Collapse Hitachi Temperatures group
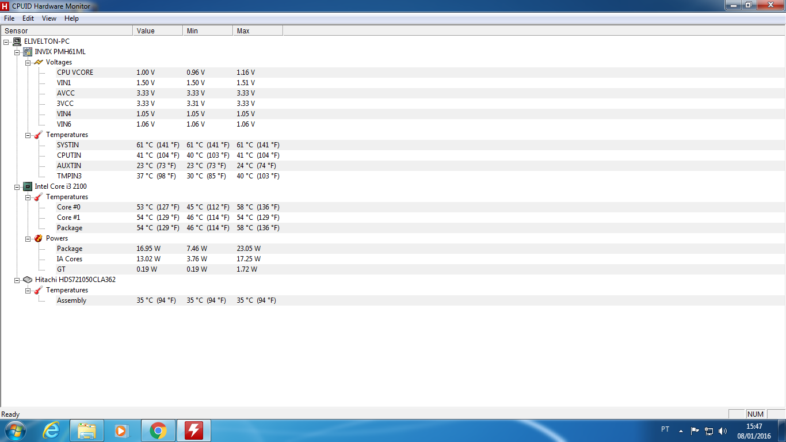The image size is (786, 442). (28, 290)
